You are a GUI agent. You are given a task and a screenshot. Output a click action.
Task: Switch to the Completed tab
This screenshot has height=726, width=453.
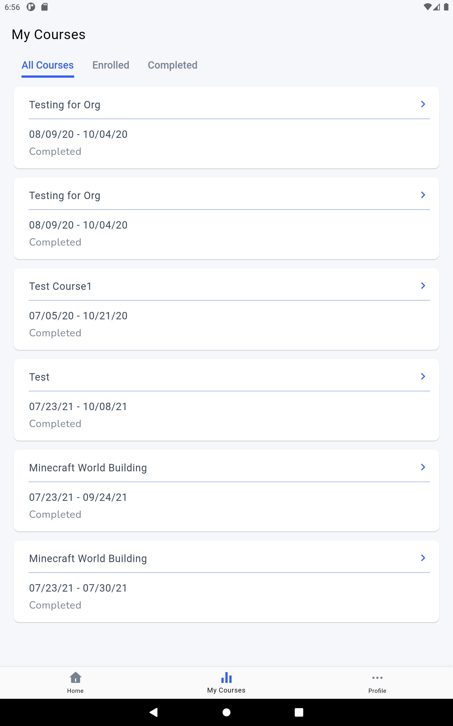pyautogui.click(x=173, y=65)
